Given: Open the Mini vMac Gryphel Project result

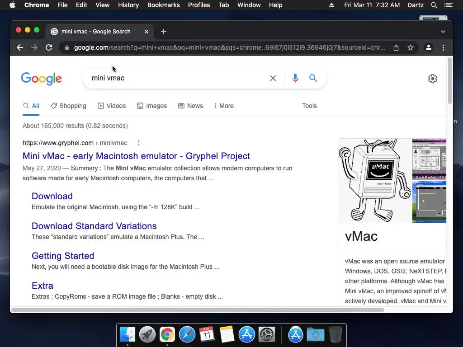Looking at the screenshot, I should click(x=136, y=156).
